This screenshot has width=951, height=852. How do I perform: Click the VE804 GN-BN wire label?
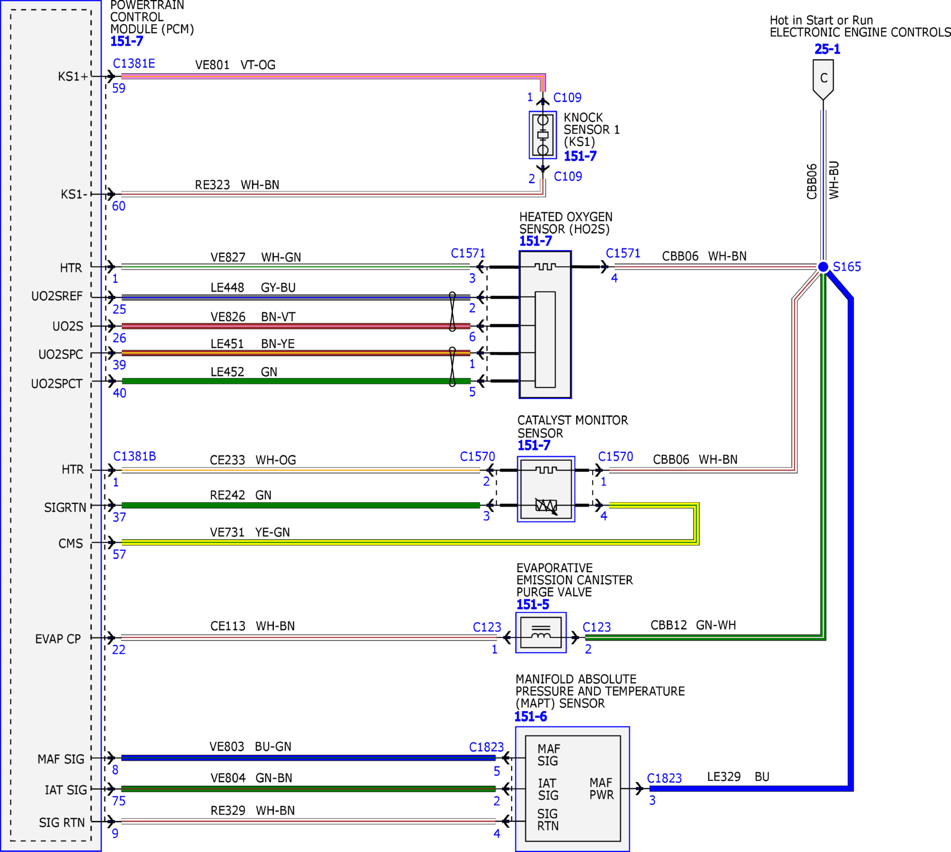pos(251,777)
